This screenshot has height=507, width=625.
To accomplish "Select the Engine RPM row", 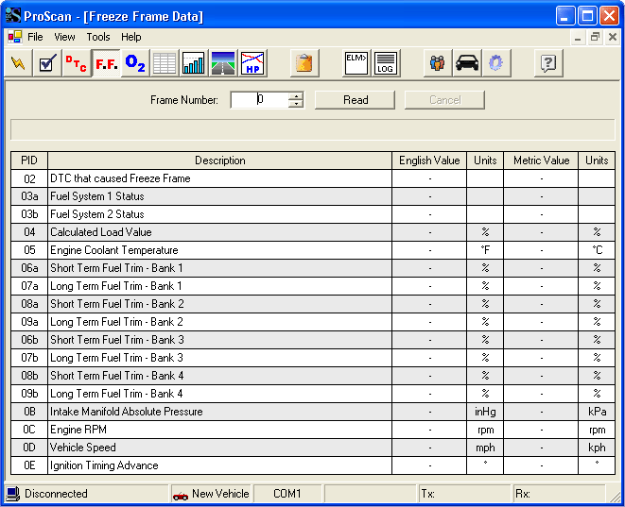I will [313, 430].
